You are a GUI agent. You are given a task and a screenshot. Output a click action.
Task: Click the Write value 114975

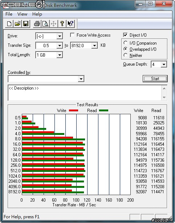(140, 165)
